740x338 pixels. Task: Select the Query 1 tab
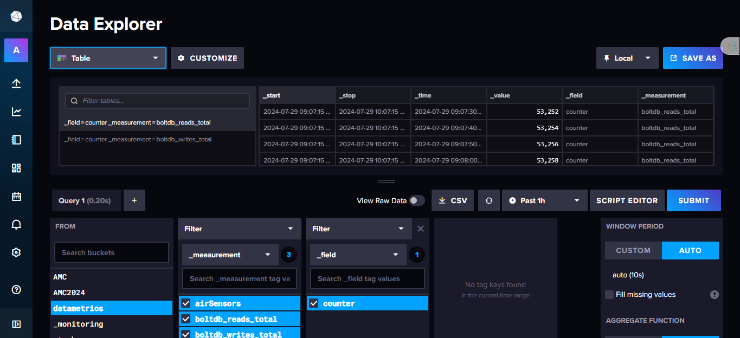[x=85, y=200]
